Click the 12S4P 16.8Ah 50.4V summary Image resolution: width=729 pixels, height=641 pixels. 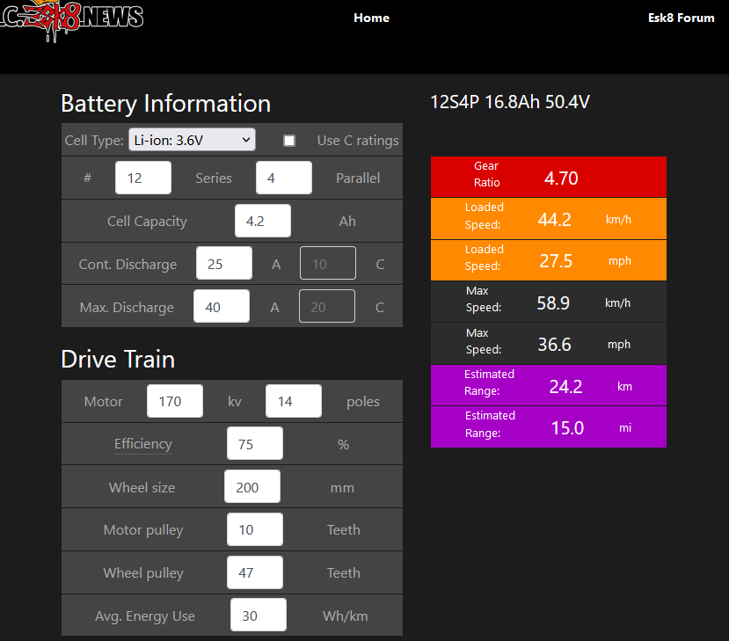coord(510,102)
